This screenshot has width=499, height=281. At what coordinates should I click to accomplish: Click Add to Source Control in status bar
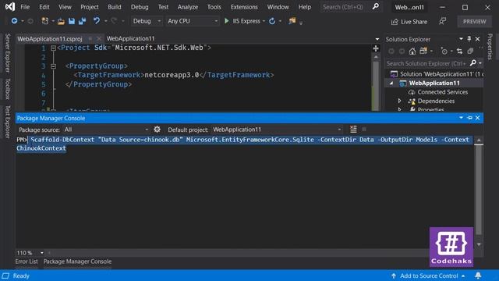428,276
